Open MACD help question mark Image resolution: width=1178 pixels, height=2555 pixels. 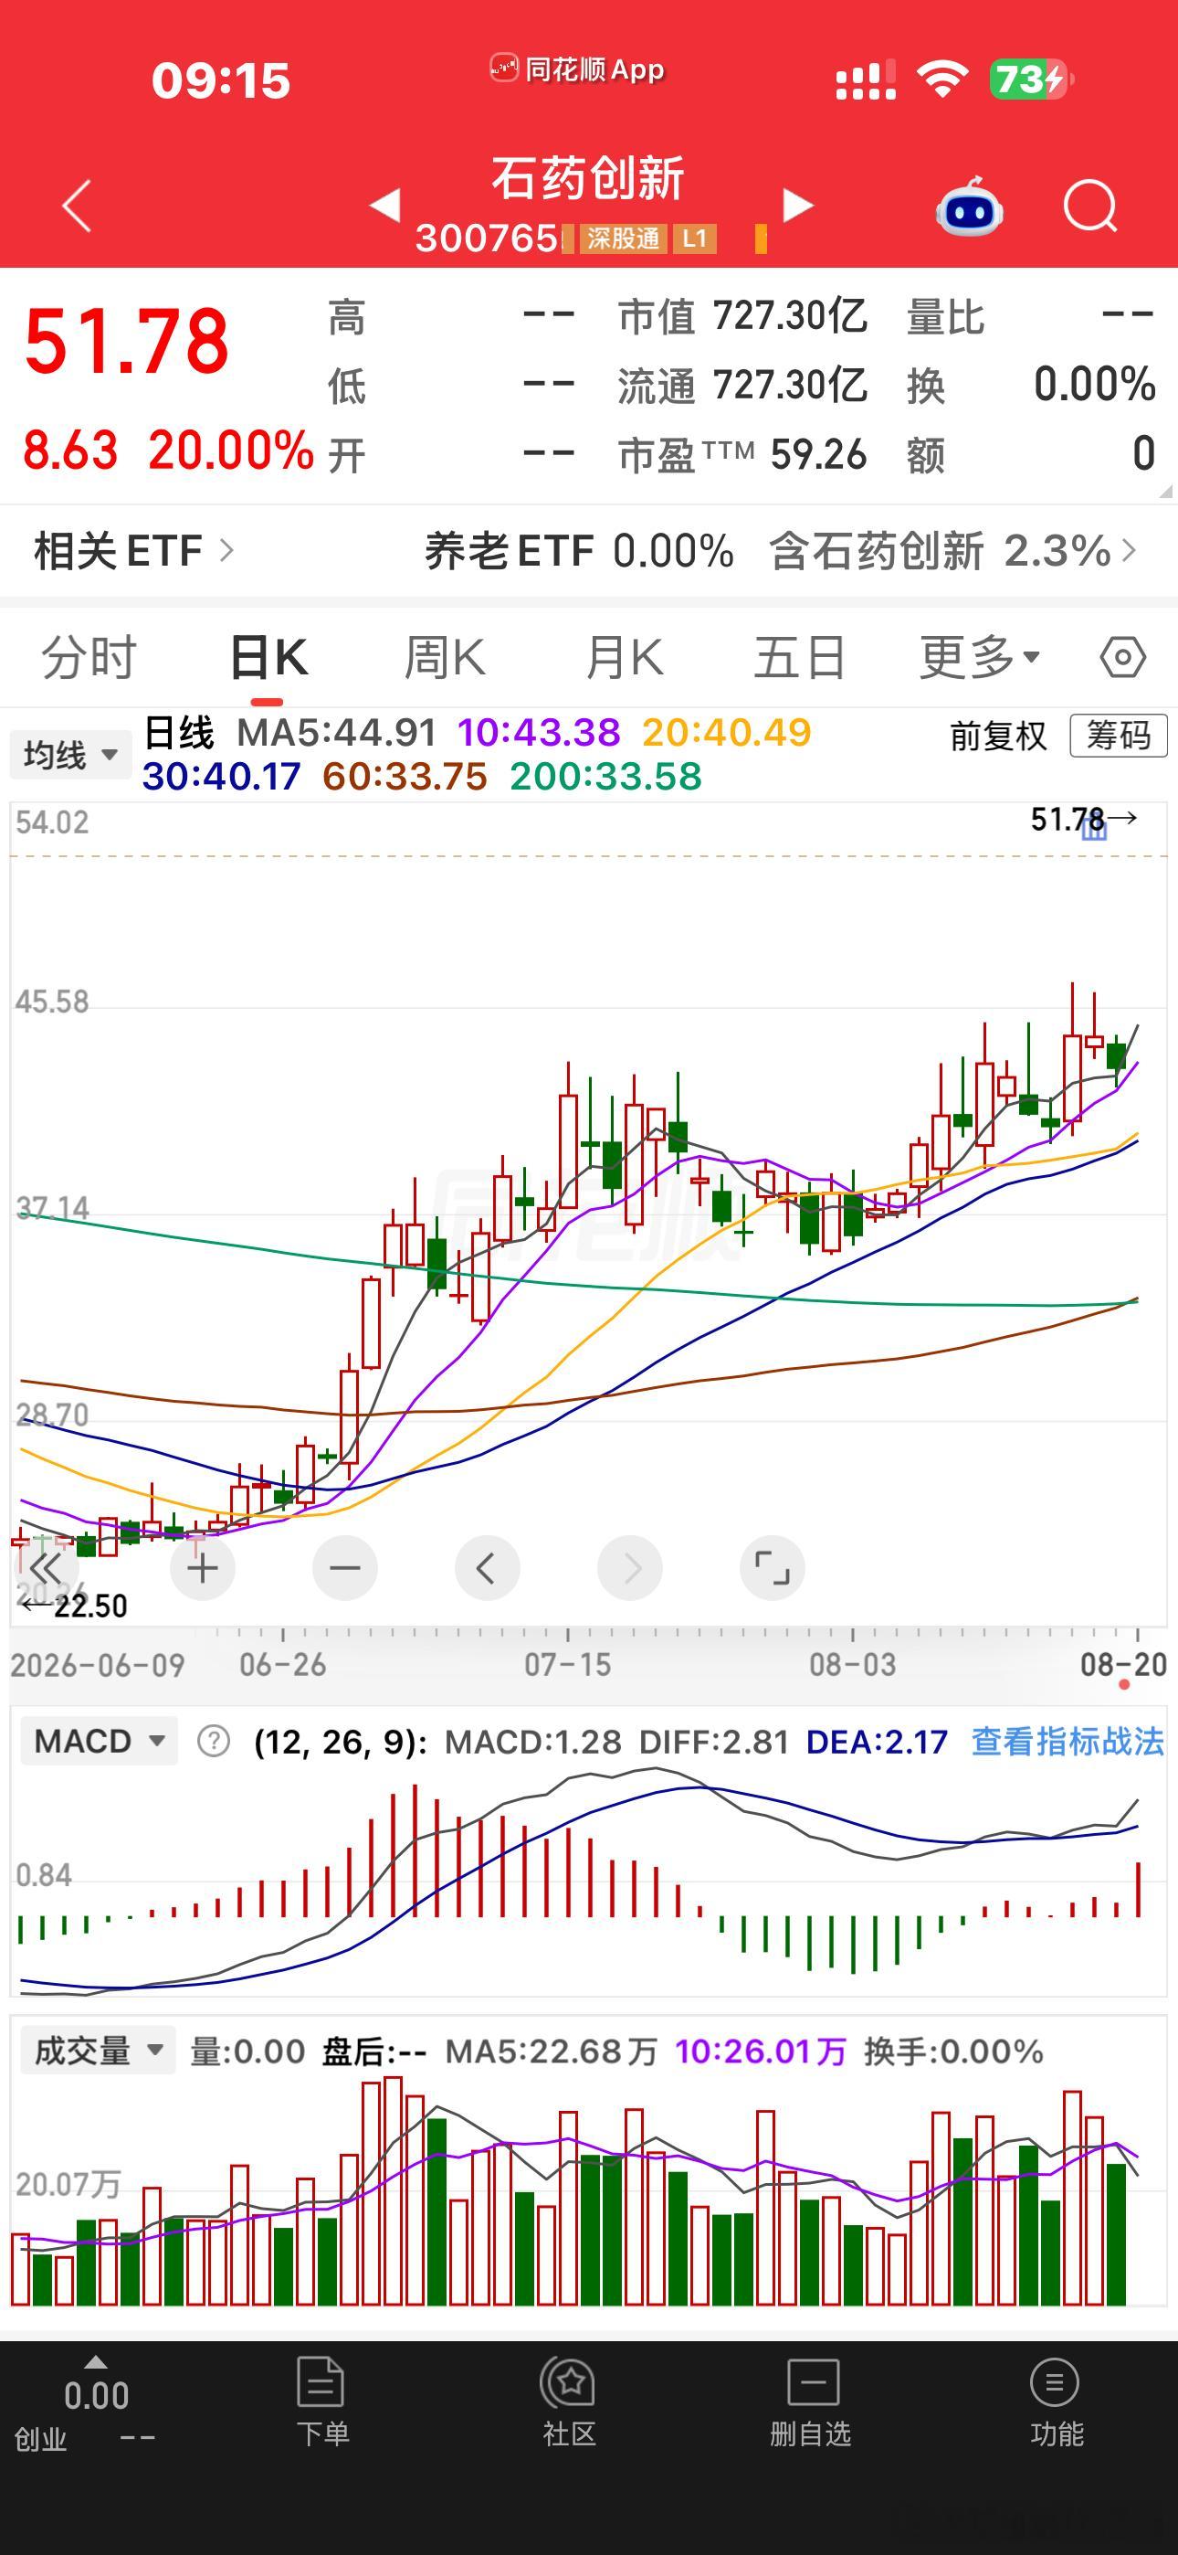tap(213, 1741)
